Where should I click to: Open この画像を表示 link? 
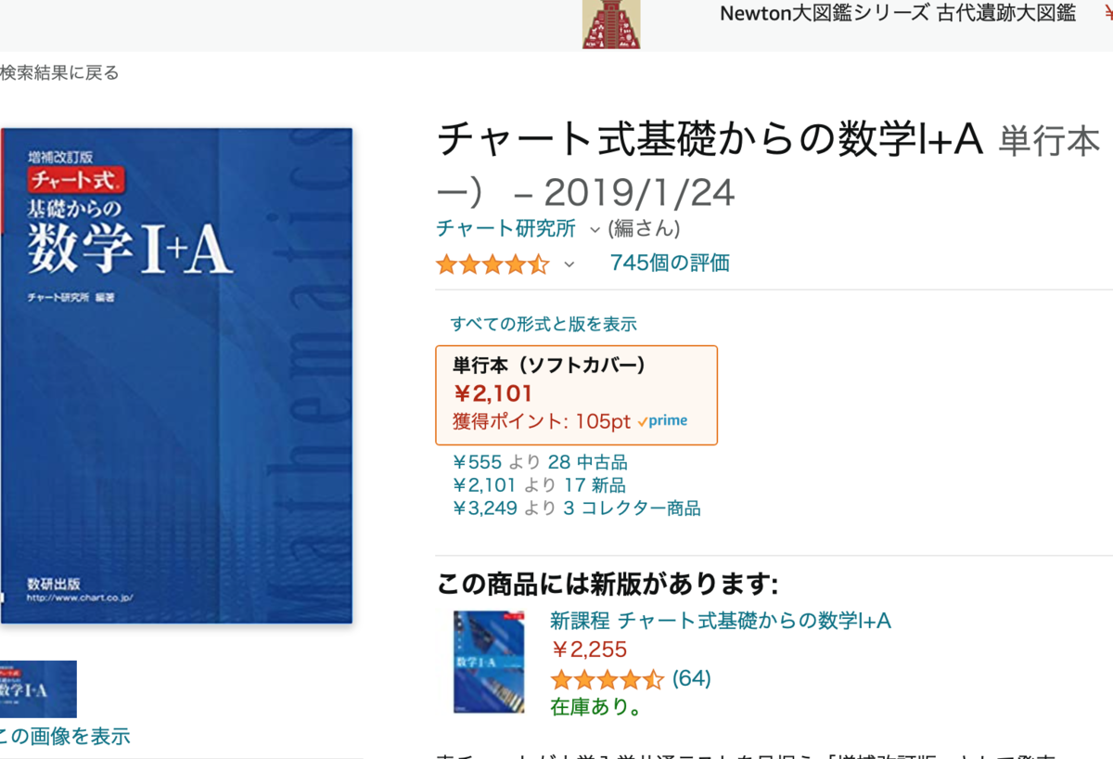coord(65,737)
